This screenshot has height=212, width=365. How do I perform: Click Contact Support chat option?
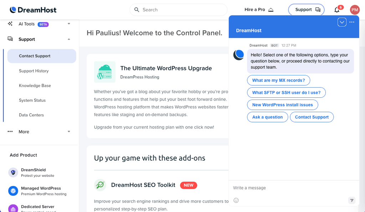click(x=312, y=117)
